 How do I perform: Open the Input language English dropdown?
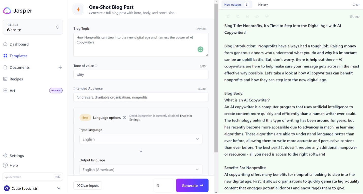(141, 139)
